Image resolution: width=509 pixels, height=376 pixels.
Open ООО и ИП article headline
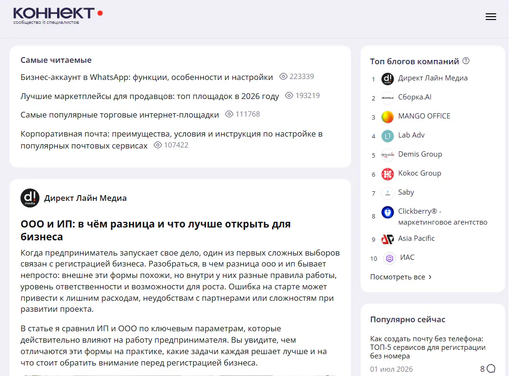(x=156, y=230)
